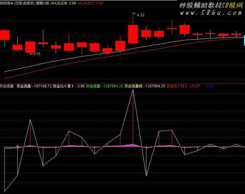Click the tallest red candlestick below 4.32
245x194 pixels.
[x=133, y=34]
